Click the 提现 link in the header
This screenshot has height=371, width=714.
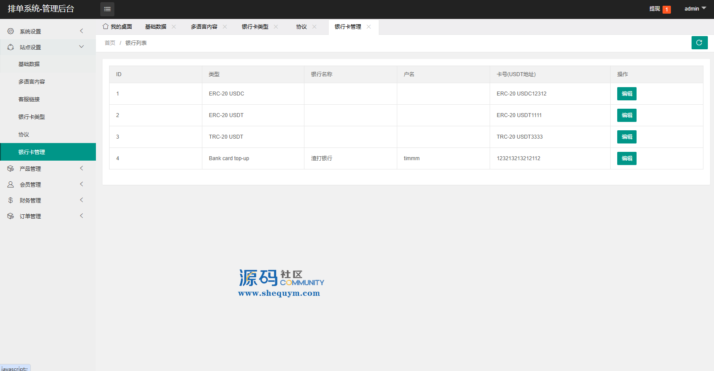pyautogui.click(x=655, y=9)
